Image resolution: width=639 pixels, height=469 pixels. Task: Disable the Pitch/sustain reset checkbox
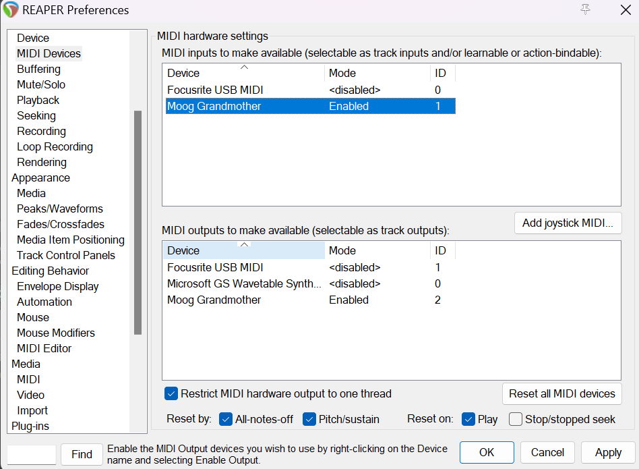point(309,419)
